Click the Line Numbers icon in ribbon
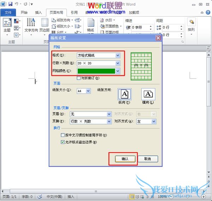The width and height of the screenshot is (212, 201). [x=77, y=26]
